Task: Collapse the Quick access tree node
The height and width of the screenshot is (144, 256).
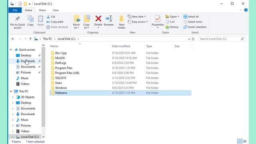Action: pos(11,50)
